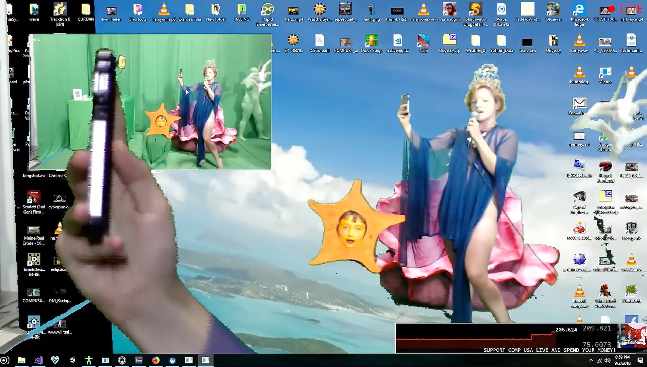Launch Unity from the taskbar
This screenshot has height=367, width=647.
click(72, 360)
